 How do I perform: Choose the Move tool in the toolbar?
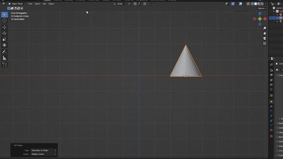coord(4,27)
